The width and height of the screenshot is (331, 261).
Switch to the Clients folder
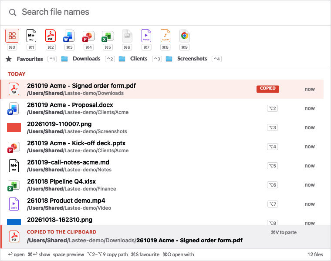[x=138, y=59]
